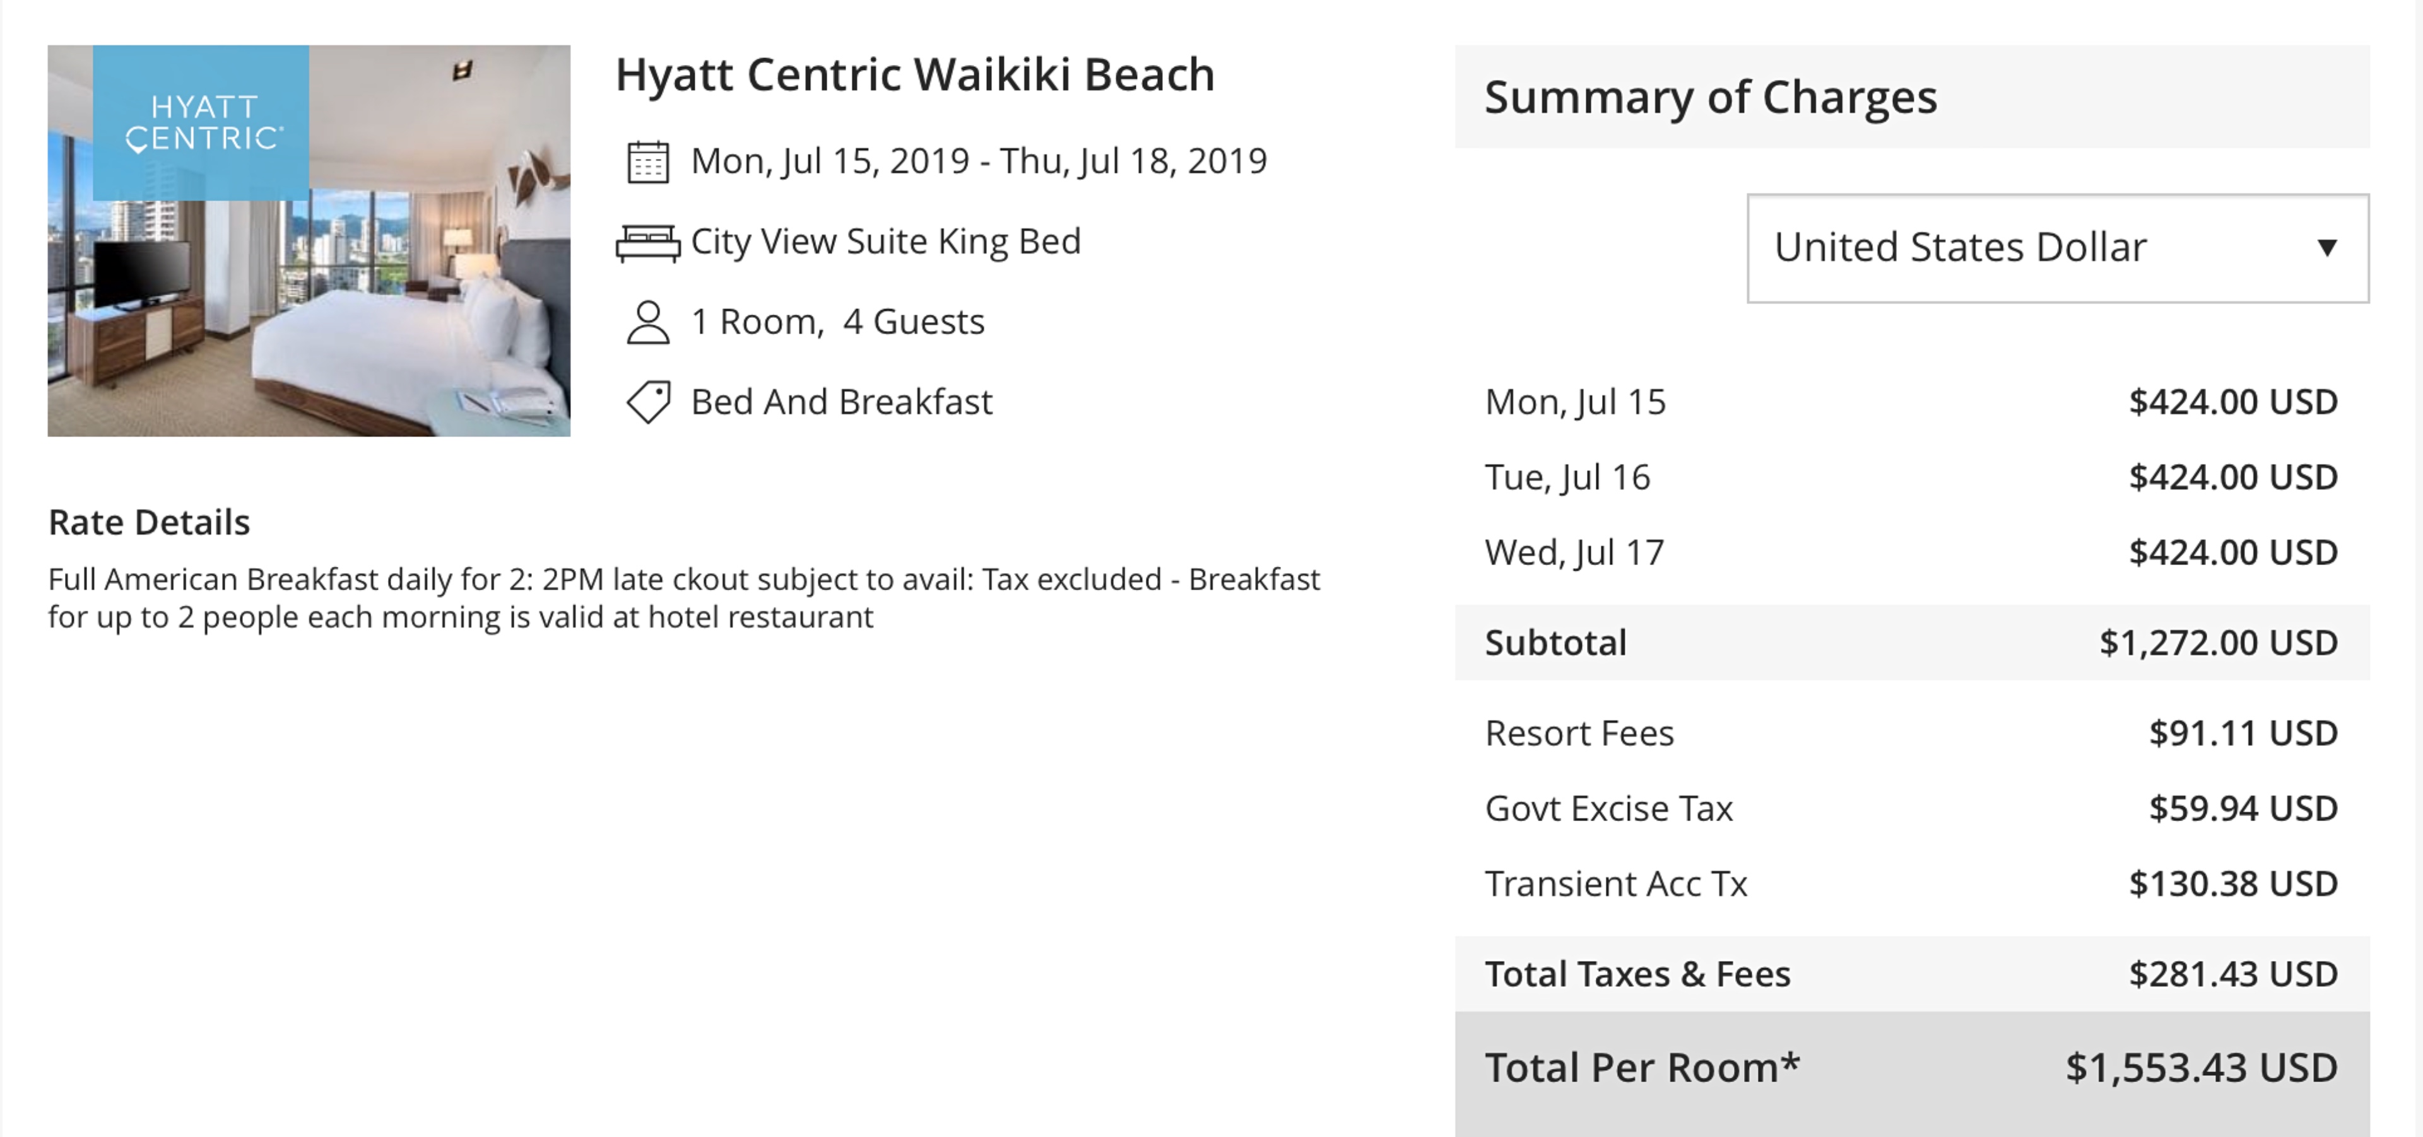Click the Summary of Charges header
Viewport: 2423px width, 1137px height.
(x=1911, y=96)
